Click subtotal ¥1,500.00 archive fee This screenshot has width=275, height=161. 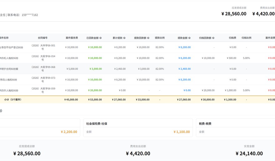(230, 99)
